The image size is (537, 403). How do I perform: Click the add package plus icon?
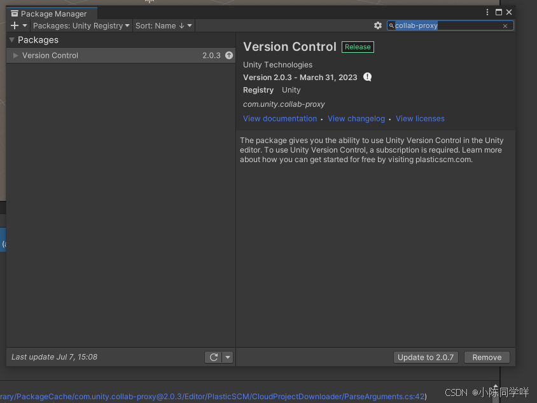pos(15,25)
